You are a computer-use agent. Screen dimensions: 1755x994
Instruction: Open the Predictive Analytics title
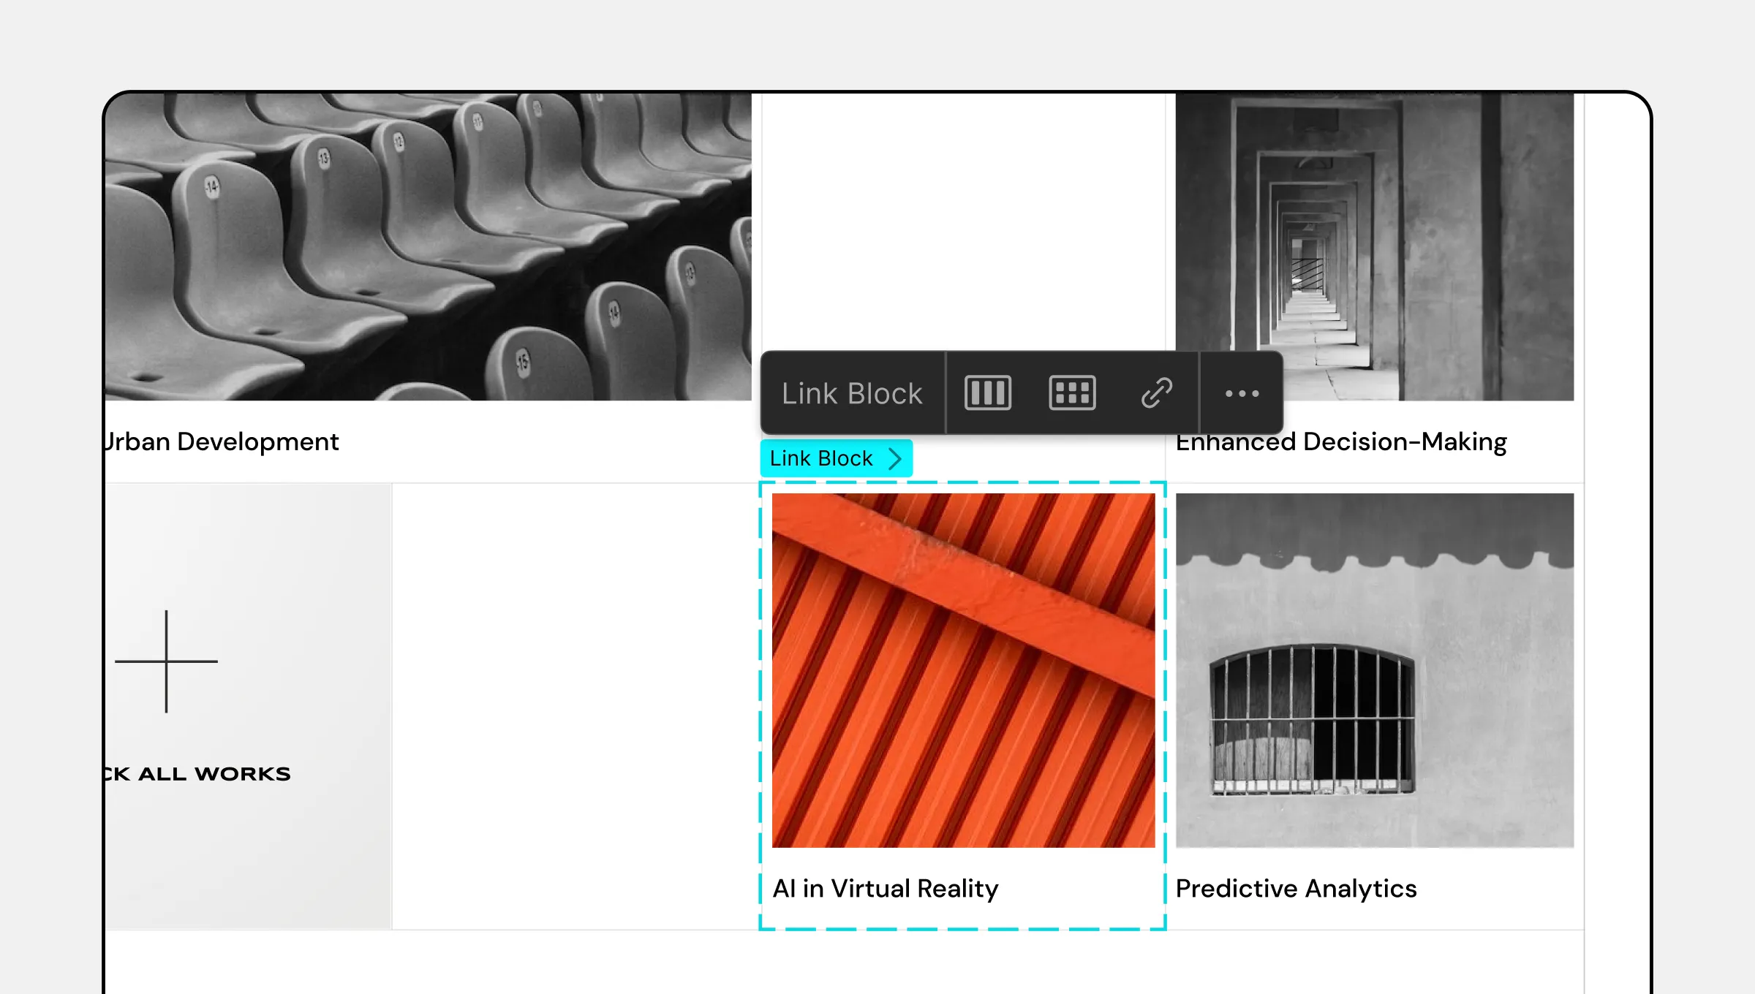click(1296, 889)
